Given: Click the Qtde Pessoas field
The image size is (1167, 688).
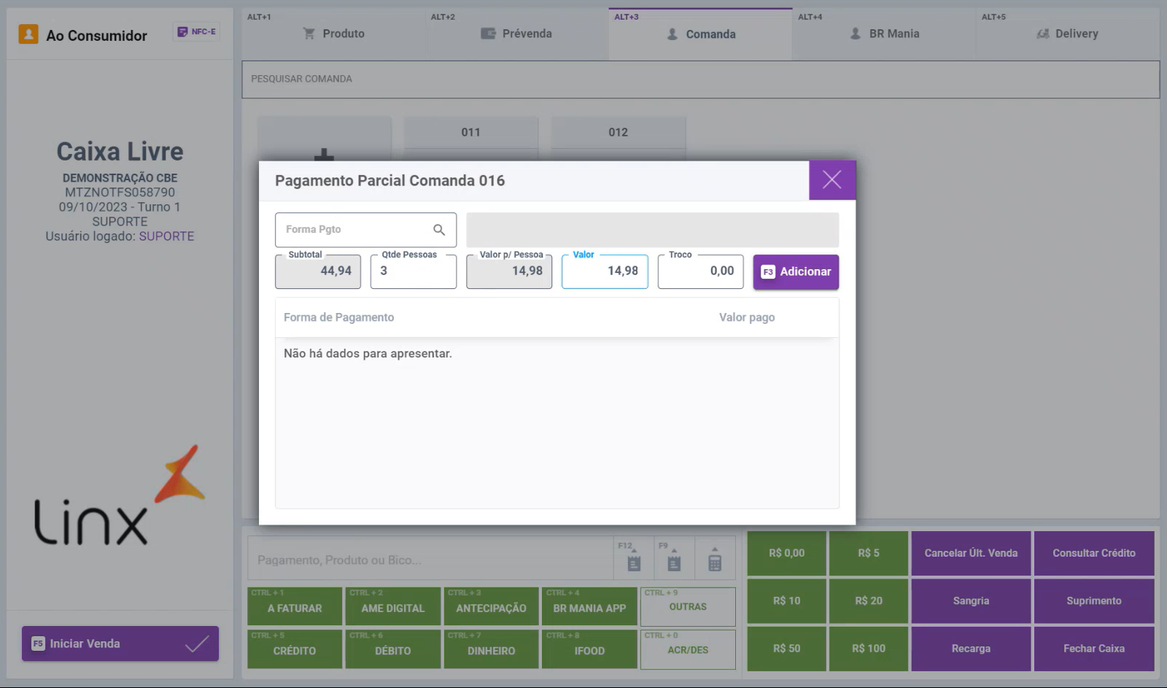Looking at the screenshot, I should [x=414, y=271].
